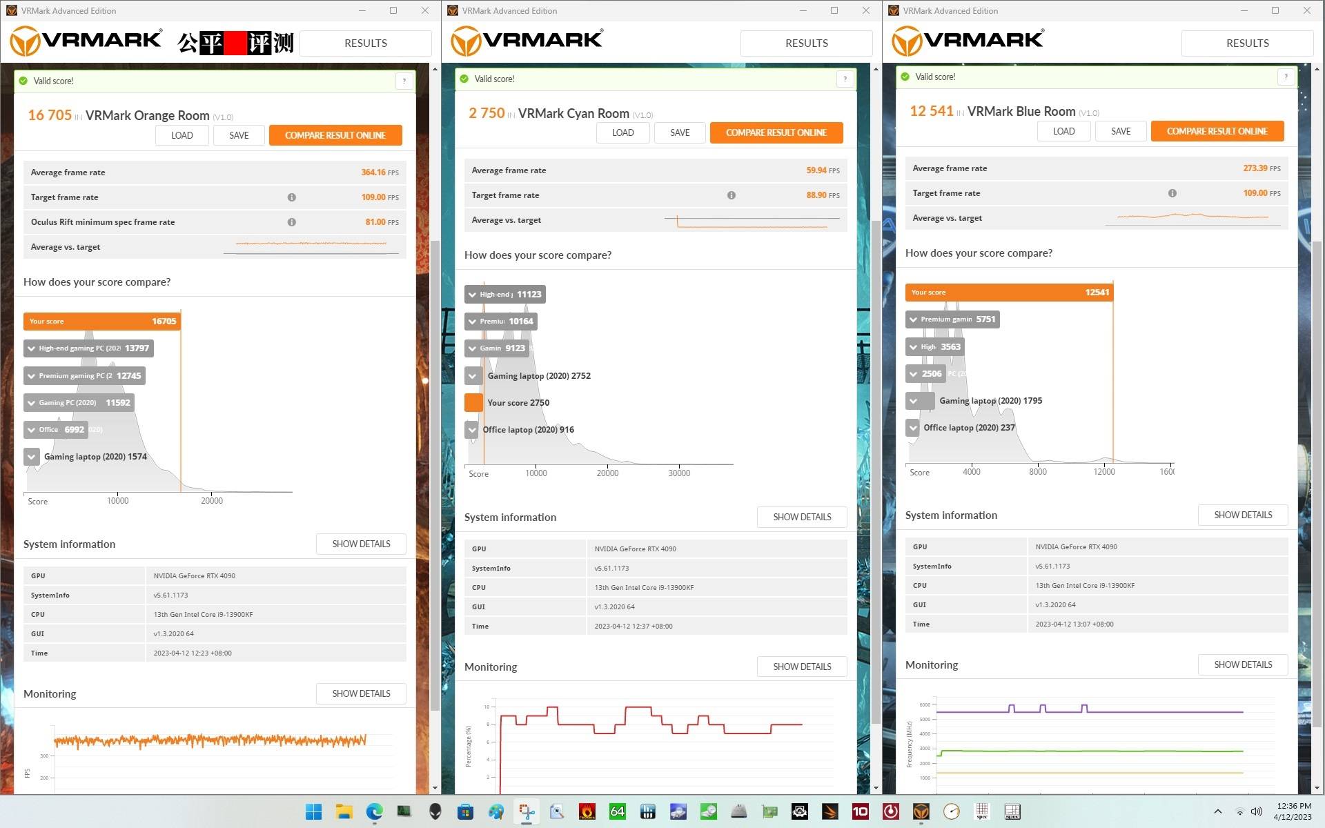Open help icon beside Orange Room Valid score
Screen dimensions: 1325x828
404,81
